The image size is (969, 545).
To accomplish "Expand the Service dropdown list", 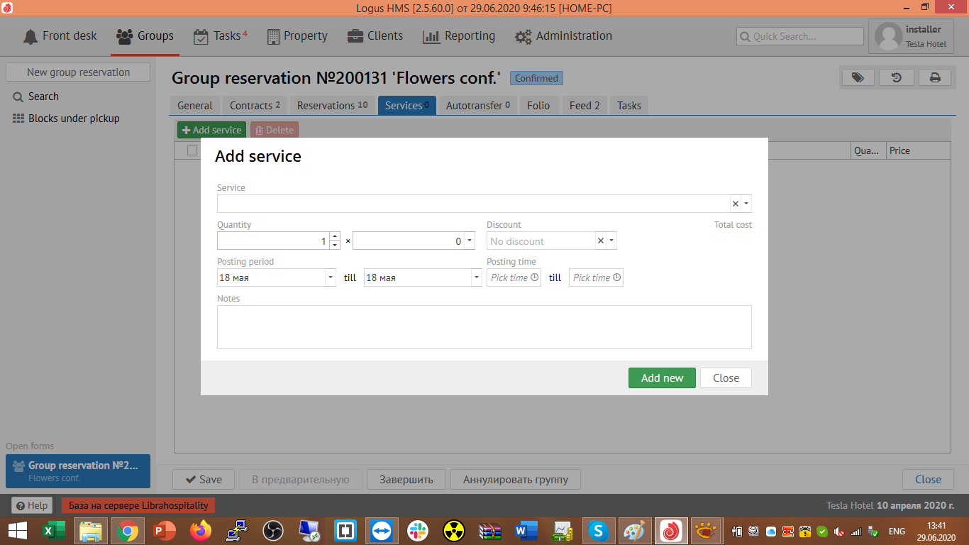I will tap(746, 204).
